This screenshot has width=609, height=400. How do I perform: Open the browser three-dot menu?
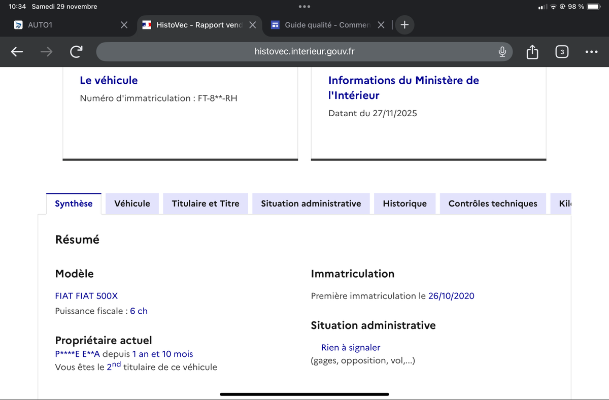click(591, 51)
